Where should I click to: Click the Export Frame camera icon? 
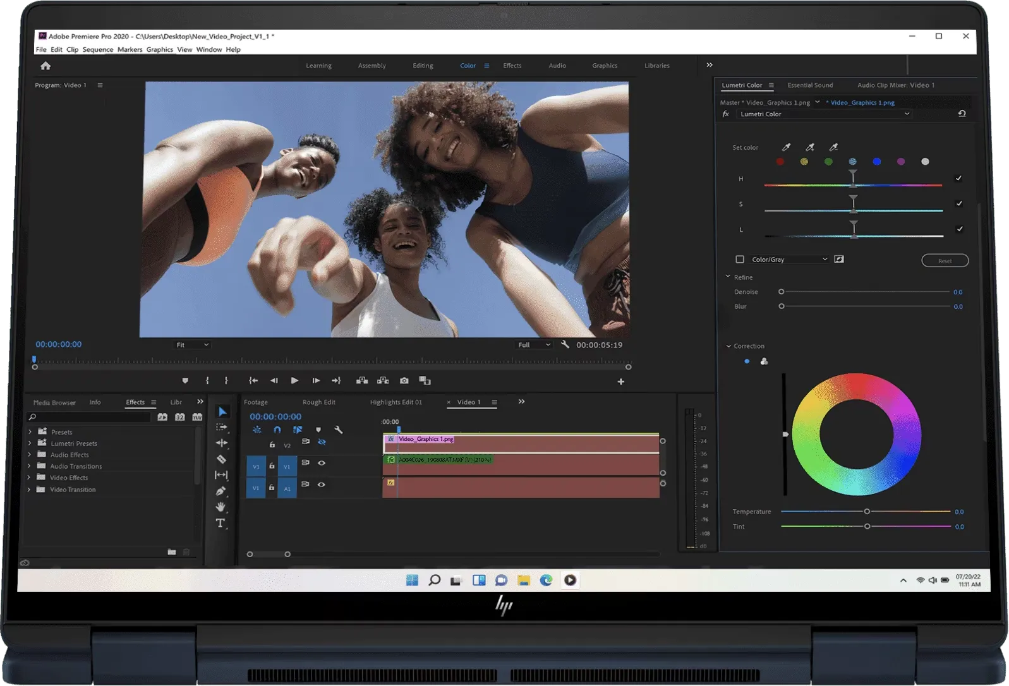[404, 381]
